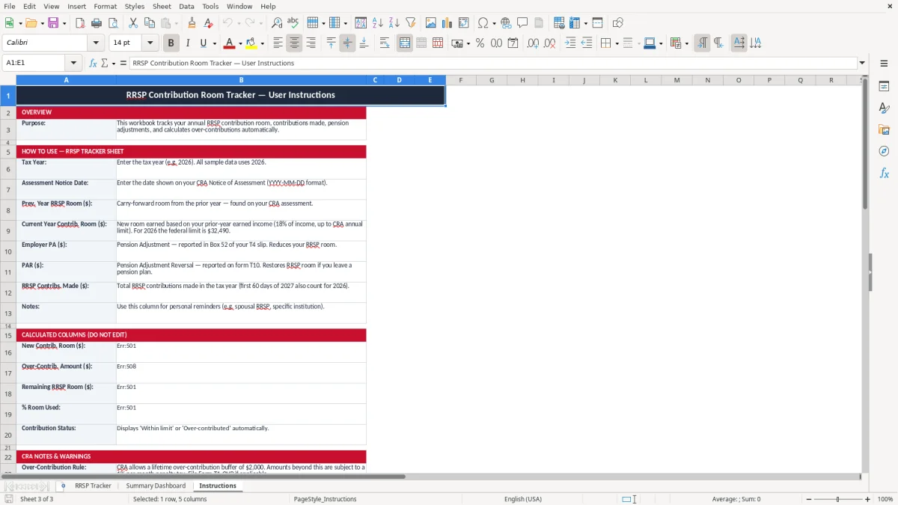Toggle Merge and Center Cells

pyautogui.click(x=405, y=43)
